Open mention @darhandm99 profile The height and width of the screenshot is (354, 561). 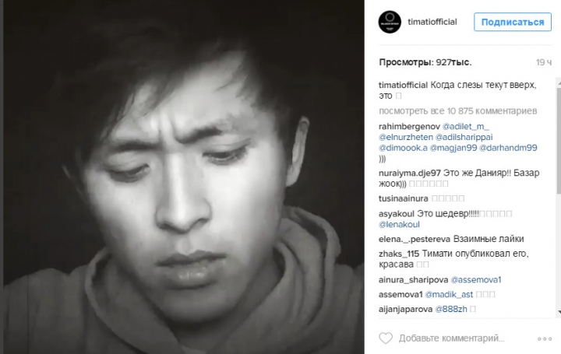[508, 148]
